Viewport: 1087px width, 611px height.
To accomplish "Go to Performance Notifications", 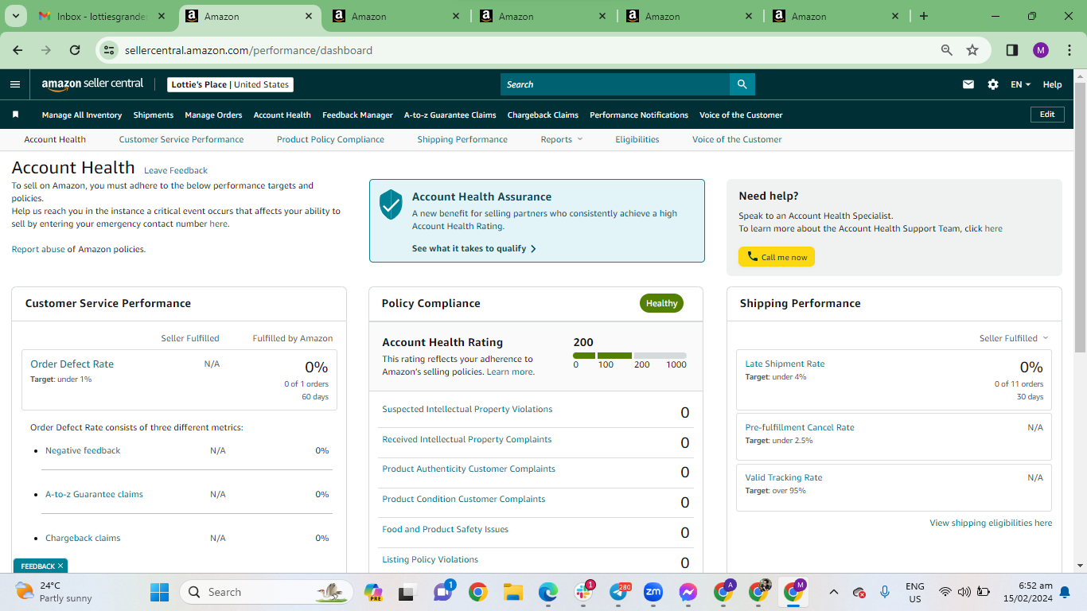I will tap(639, 115).
